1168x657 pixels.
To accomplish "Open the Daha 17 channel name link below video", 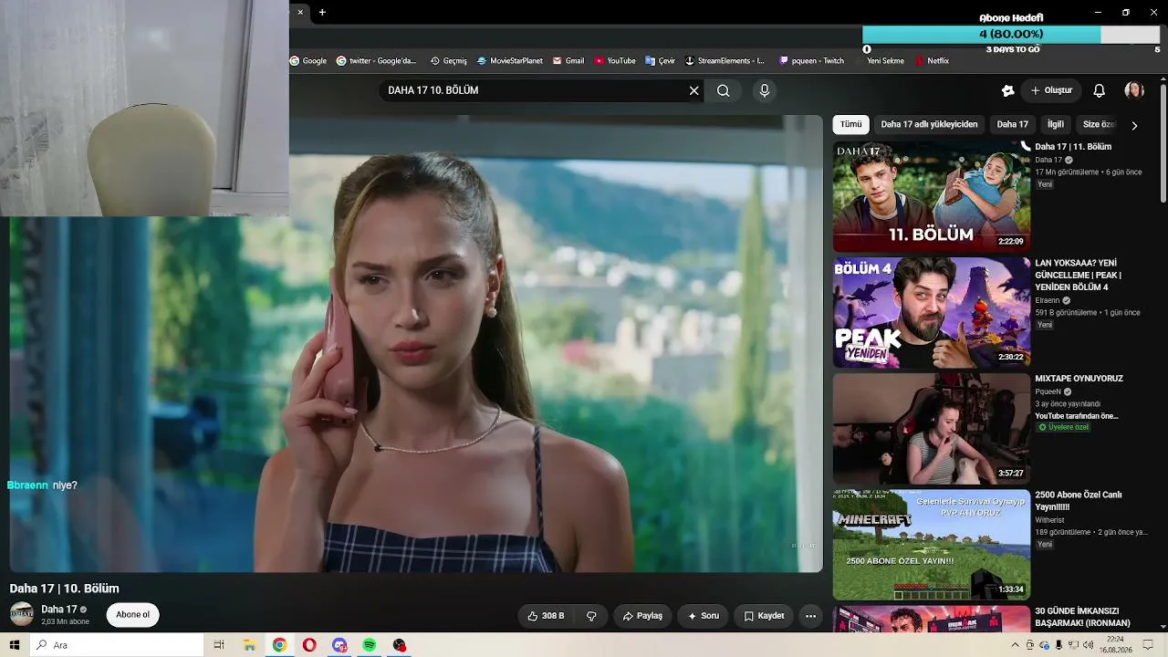I will click(x=59, y=610).
